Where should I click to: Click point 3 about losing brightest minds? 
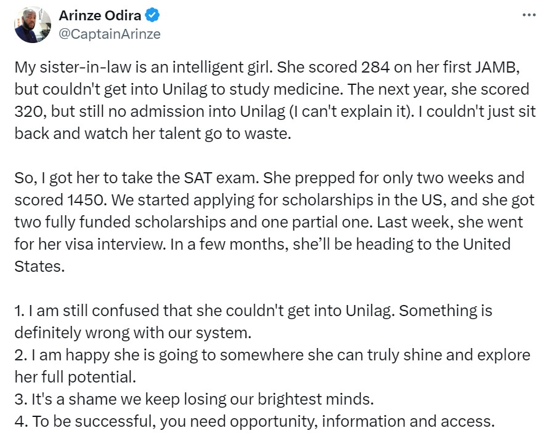194,399
